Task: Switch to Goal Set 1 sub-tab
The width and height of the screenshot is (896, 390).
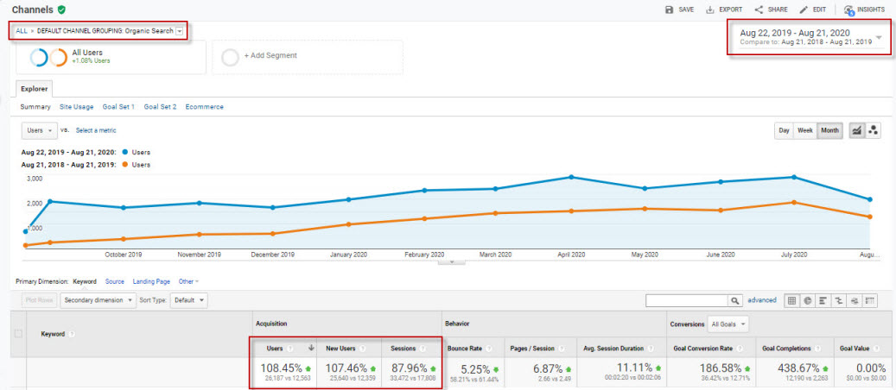Action: [x=119, y=107]
